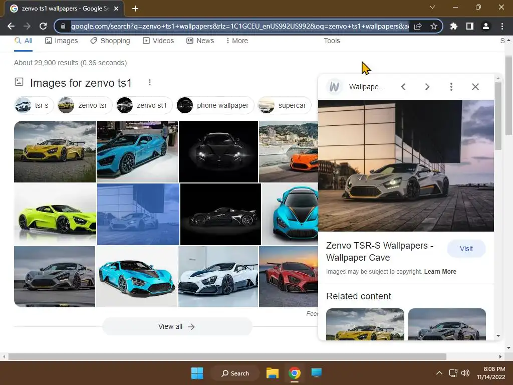Close the zenvo ts1 wallpapers tab
513x385 pixels.
point(116,9)
